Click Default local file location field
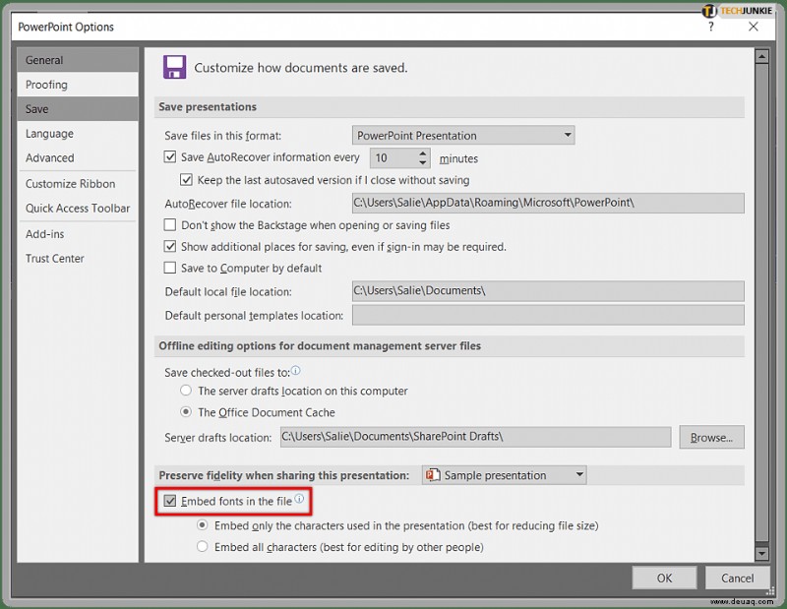The image size is (787, 609). (548, 290)
